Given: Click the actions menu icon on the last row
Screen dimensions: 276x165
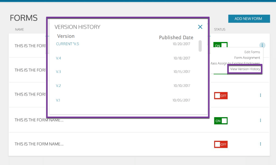Looking at the screenshot, I should click(260, 144).
